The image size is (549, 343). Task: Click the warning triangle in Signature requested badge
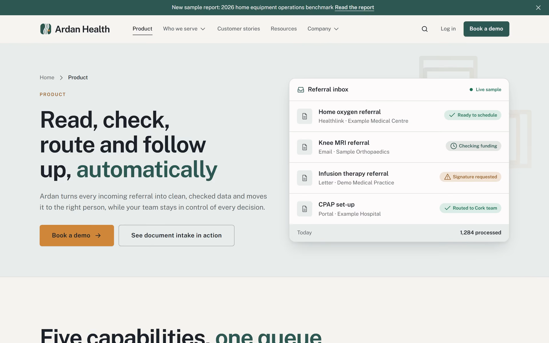[x=447, y=177]
